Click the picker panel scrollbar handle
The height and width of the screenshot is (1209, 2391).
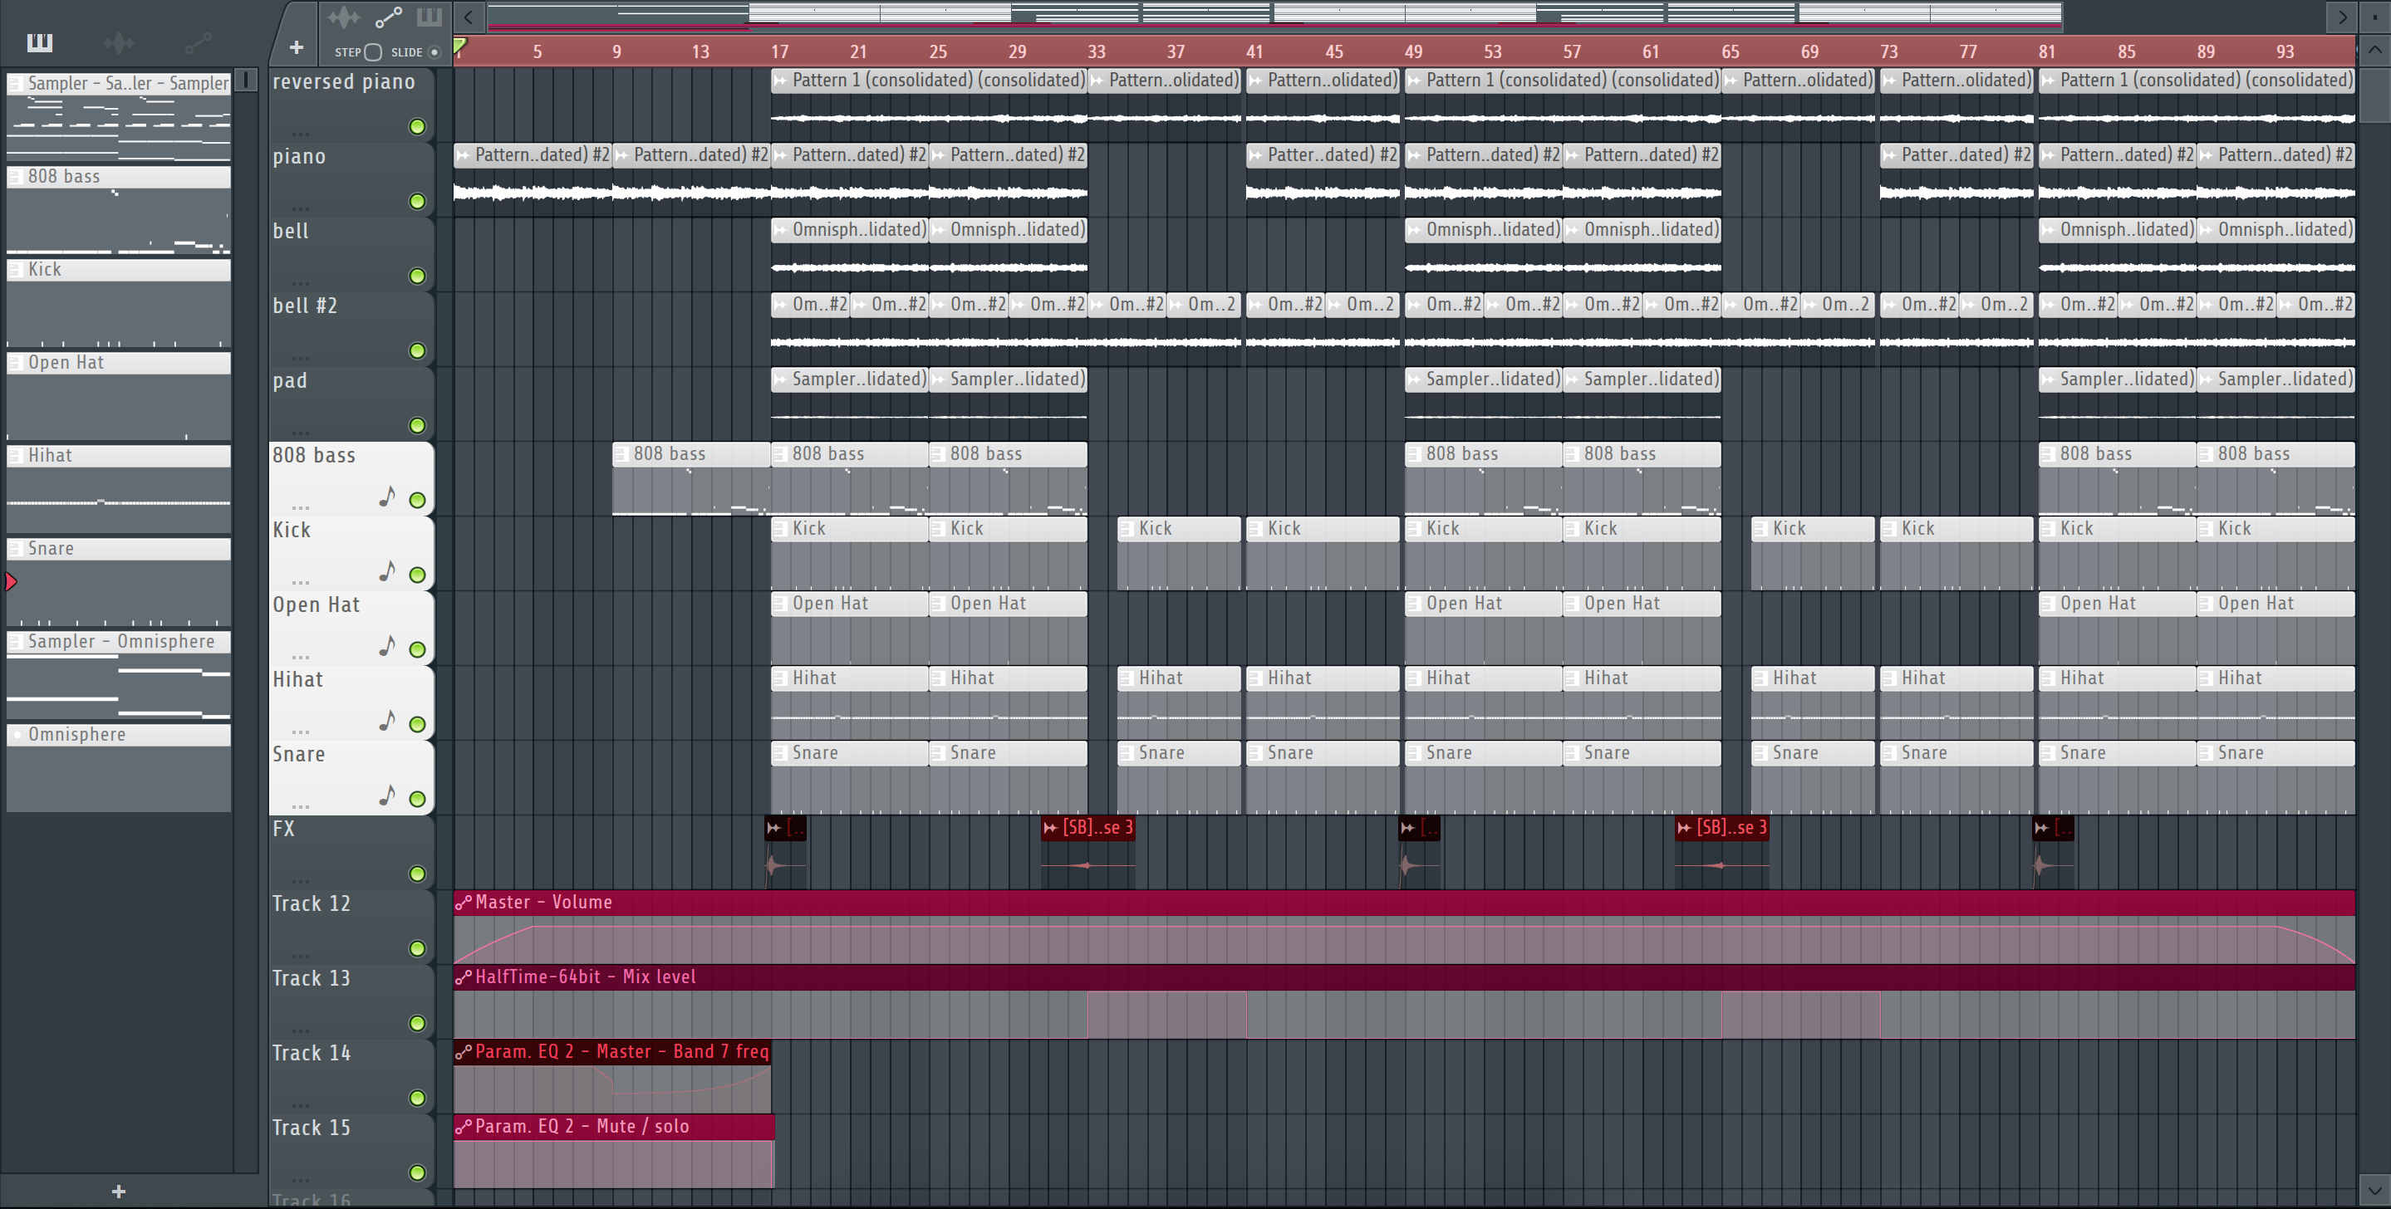(246, 80)
